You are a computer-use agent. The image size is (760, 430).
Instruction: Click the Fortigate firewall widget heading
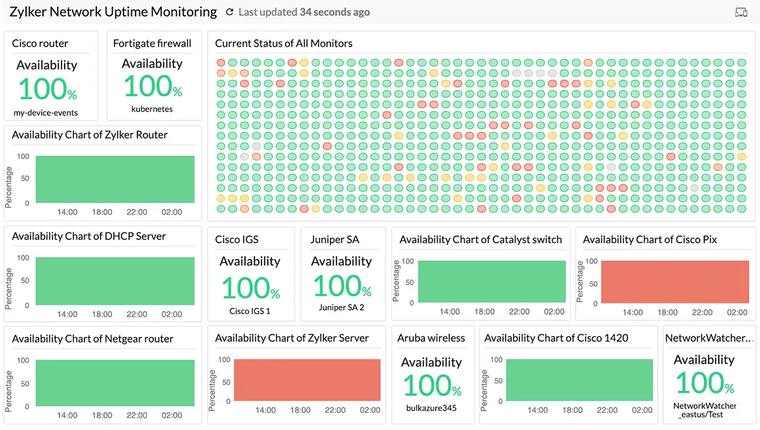pos(152,44)
